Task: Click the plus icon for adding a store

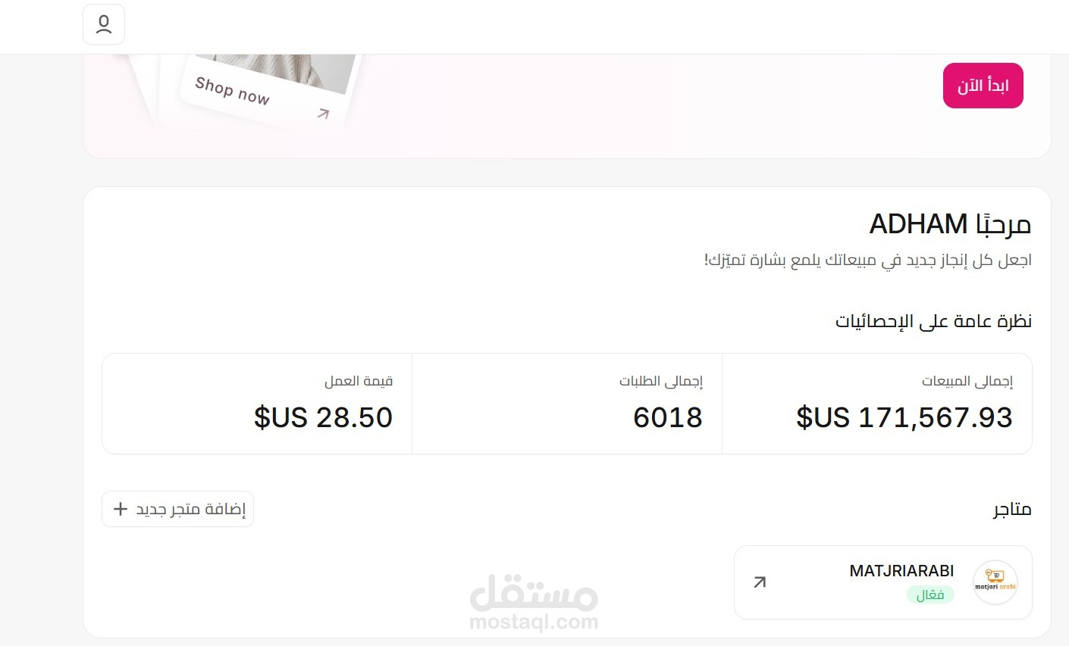Action: point(120,509)
